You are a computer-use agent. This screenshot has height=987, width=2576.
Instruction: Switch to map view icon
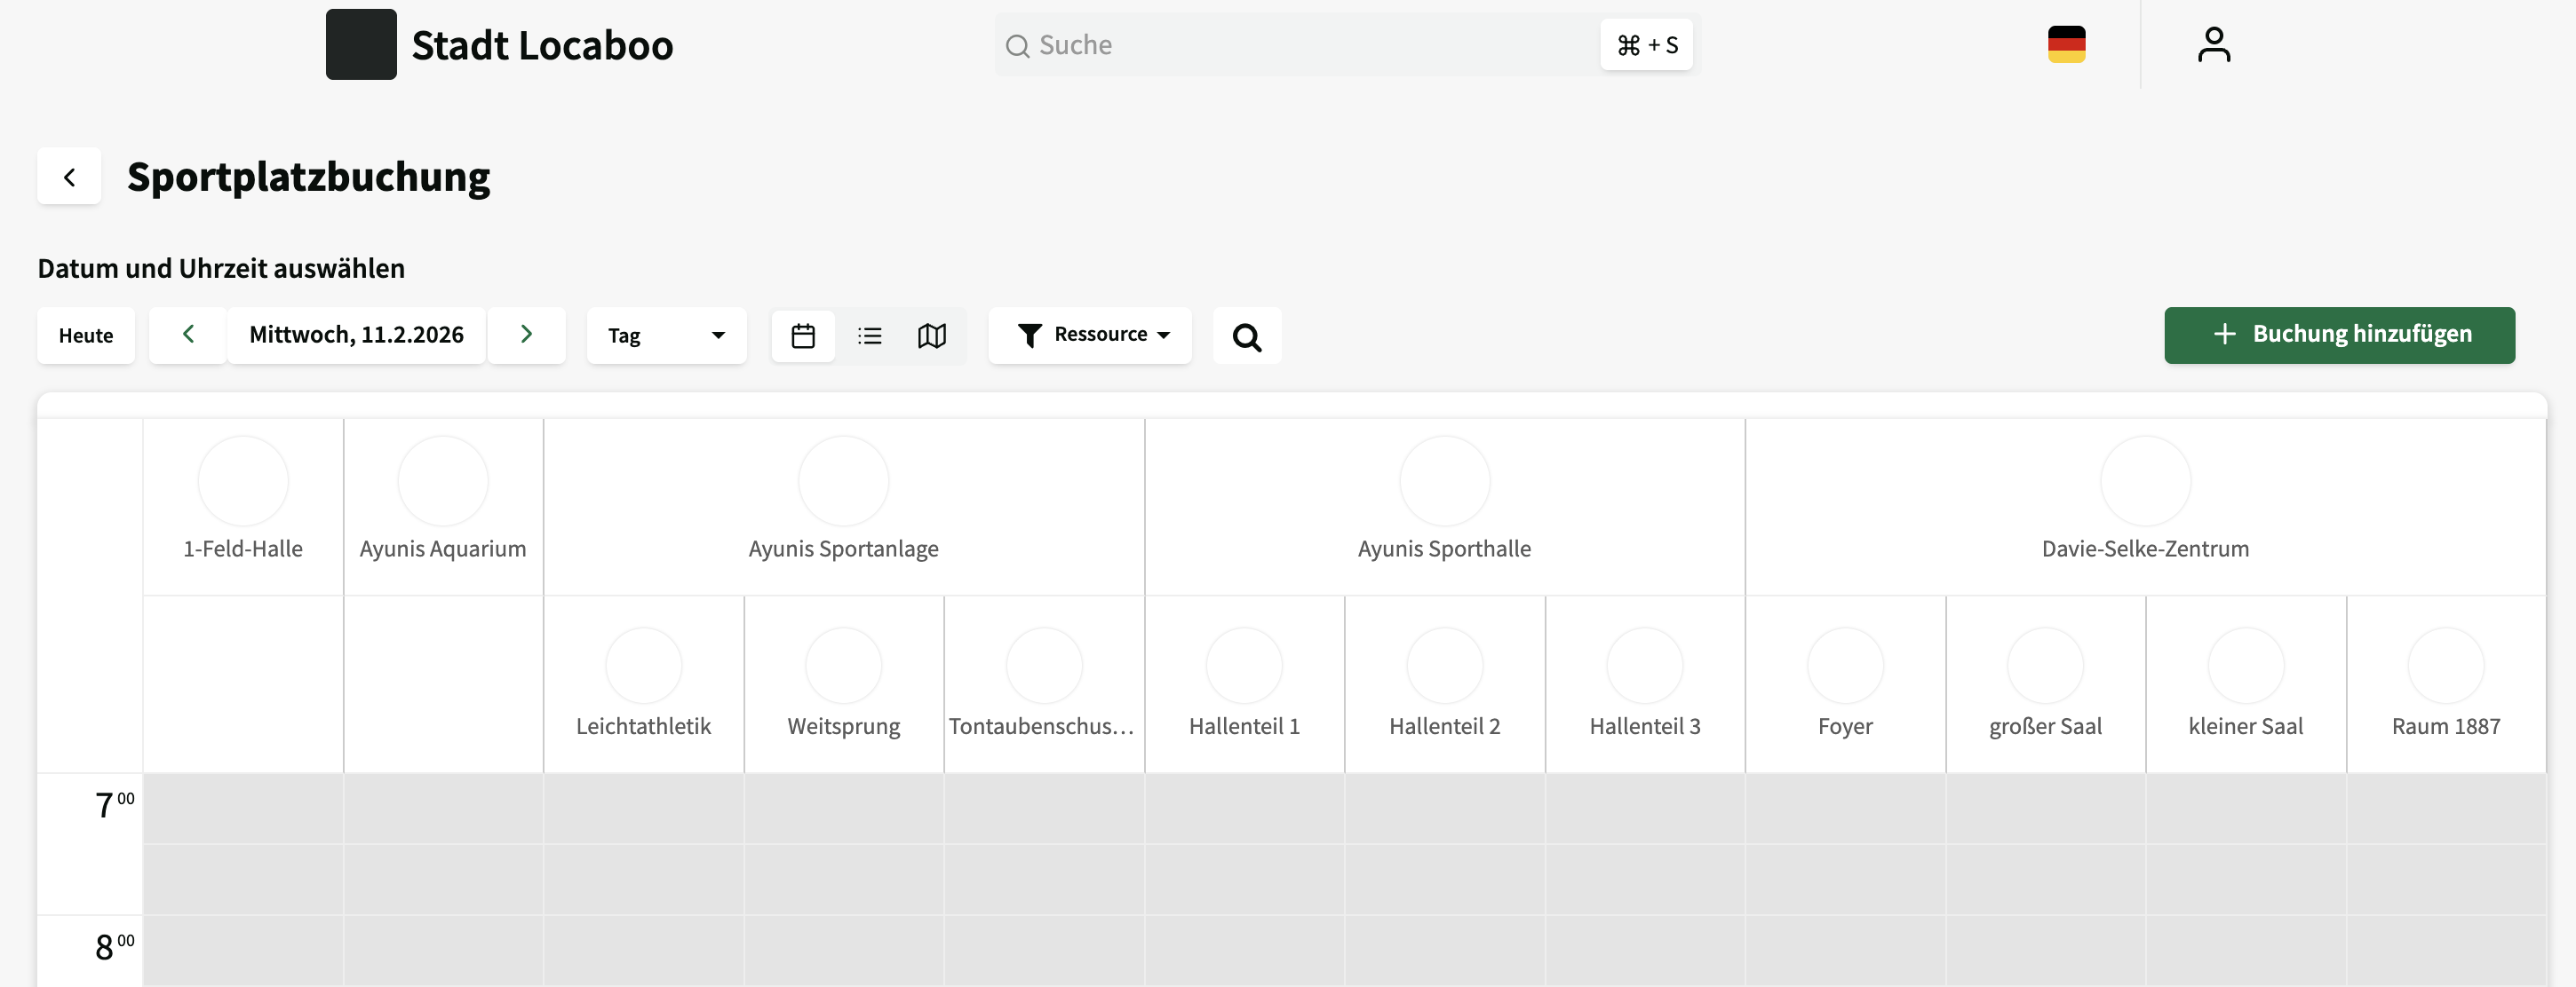931,336
